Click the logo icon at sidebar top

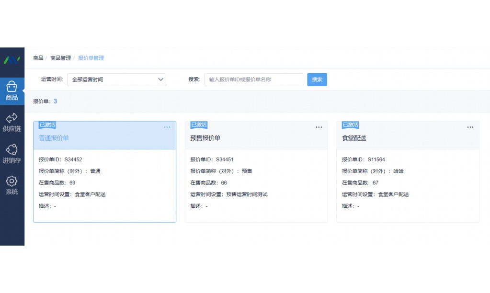(x=11, y=61)
